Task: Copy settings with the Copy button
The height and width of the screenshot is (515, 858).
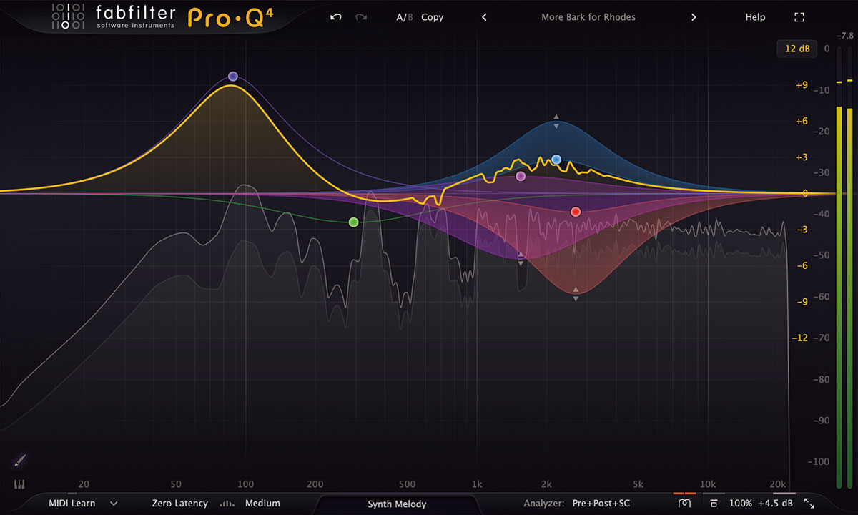Action: point(433,17)
